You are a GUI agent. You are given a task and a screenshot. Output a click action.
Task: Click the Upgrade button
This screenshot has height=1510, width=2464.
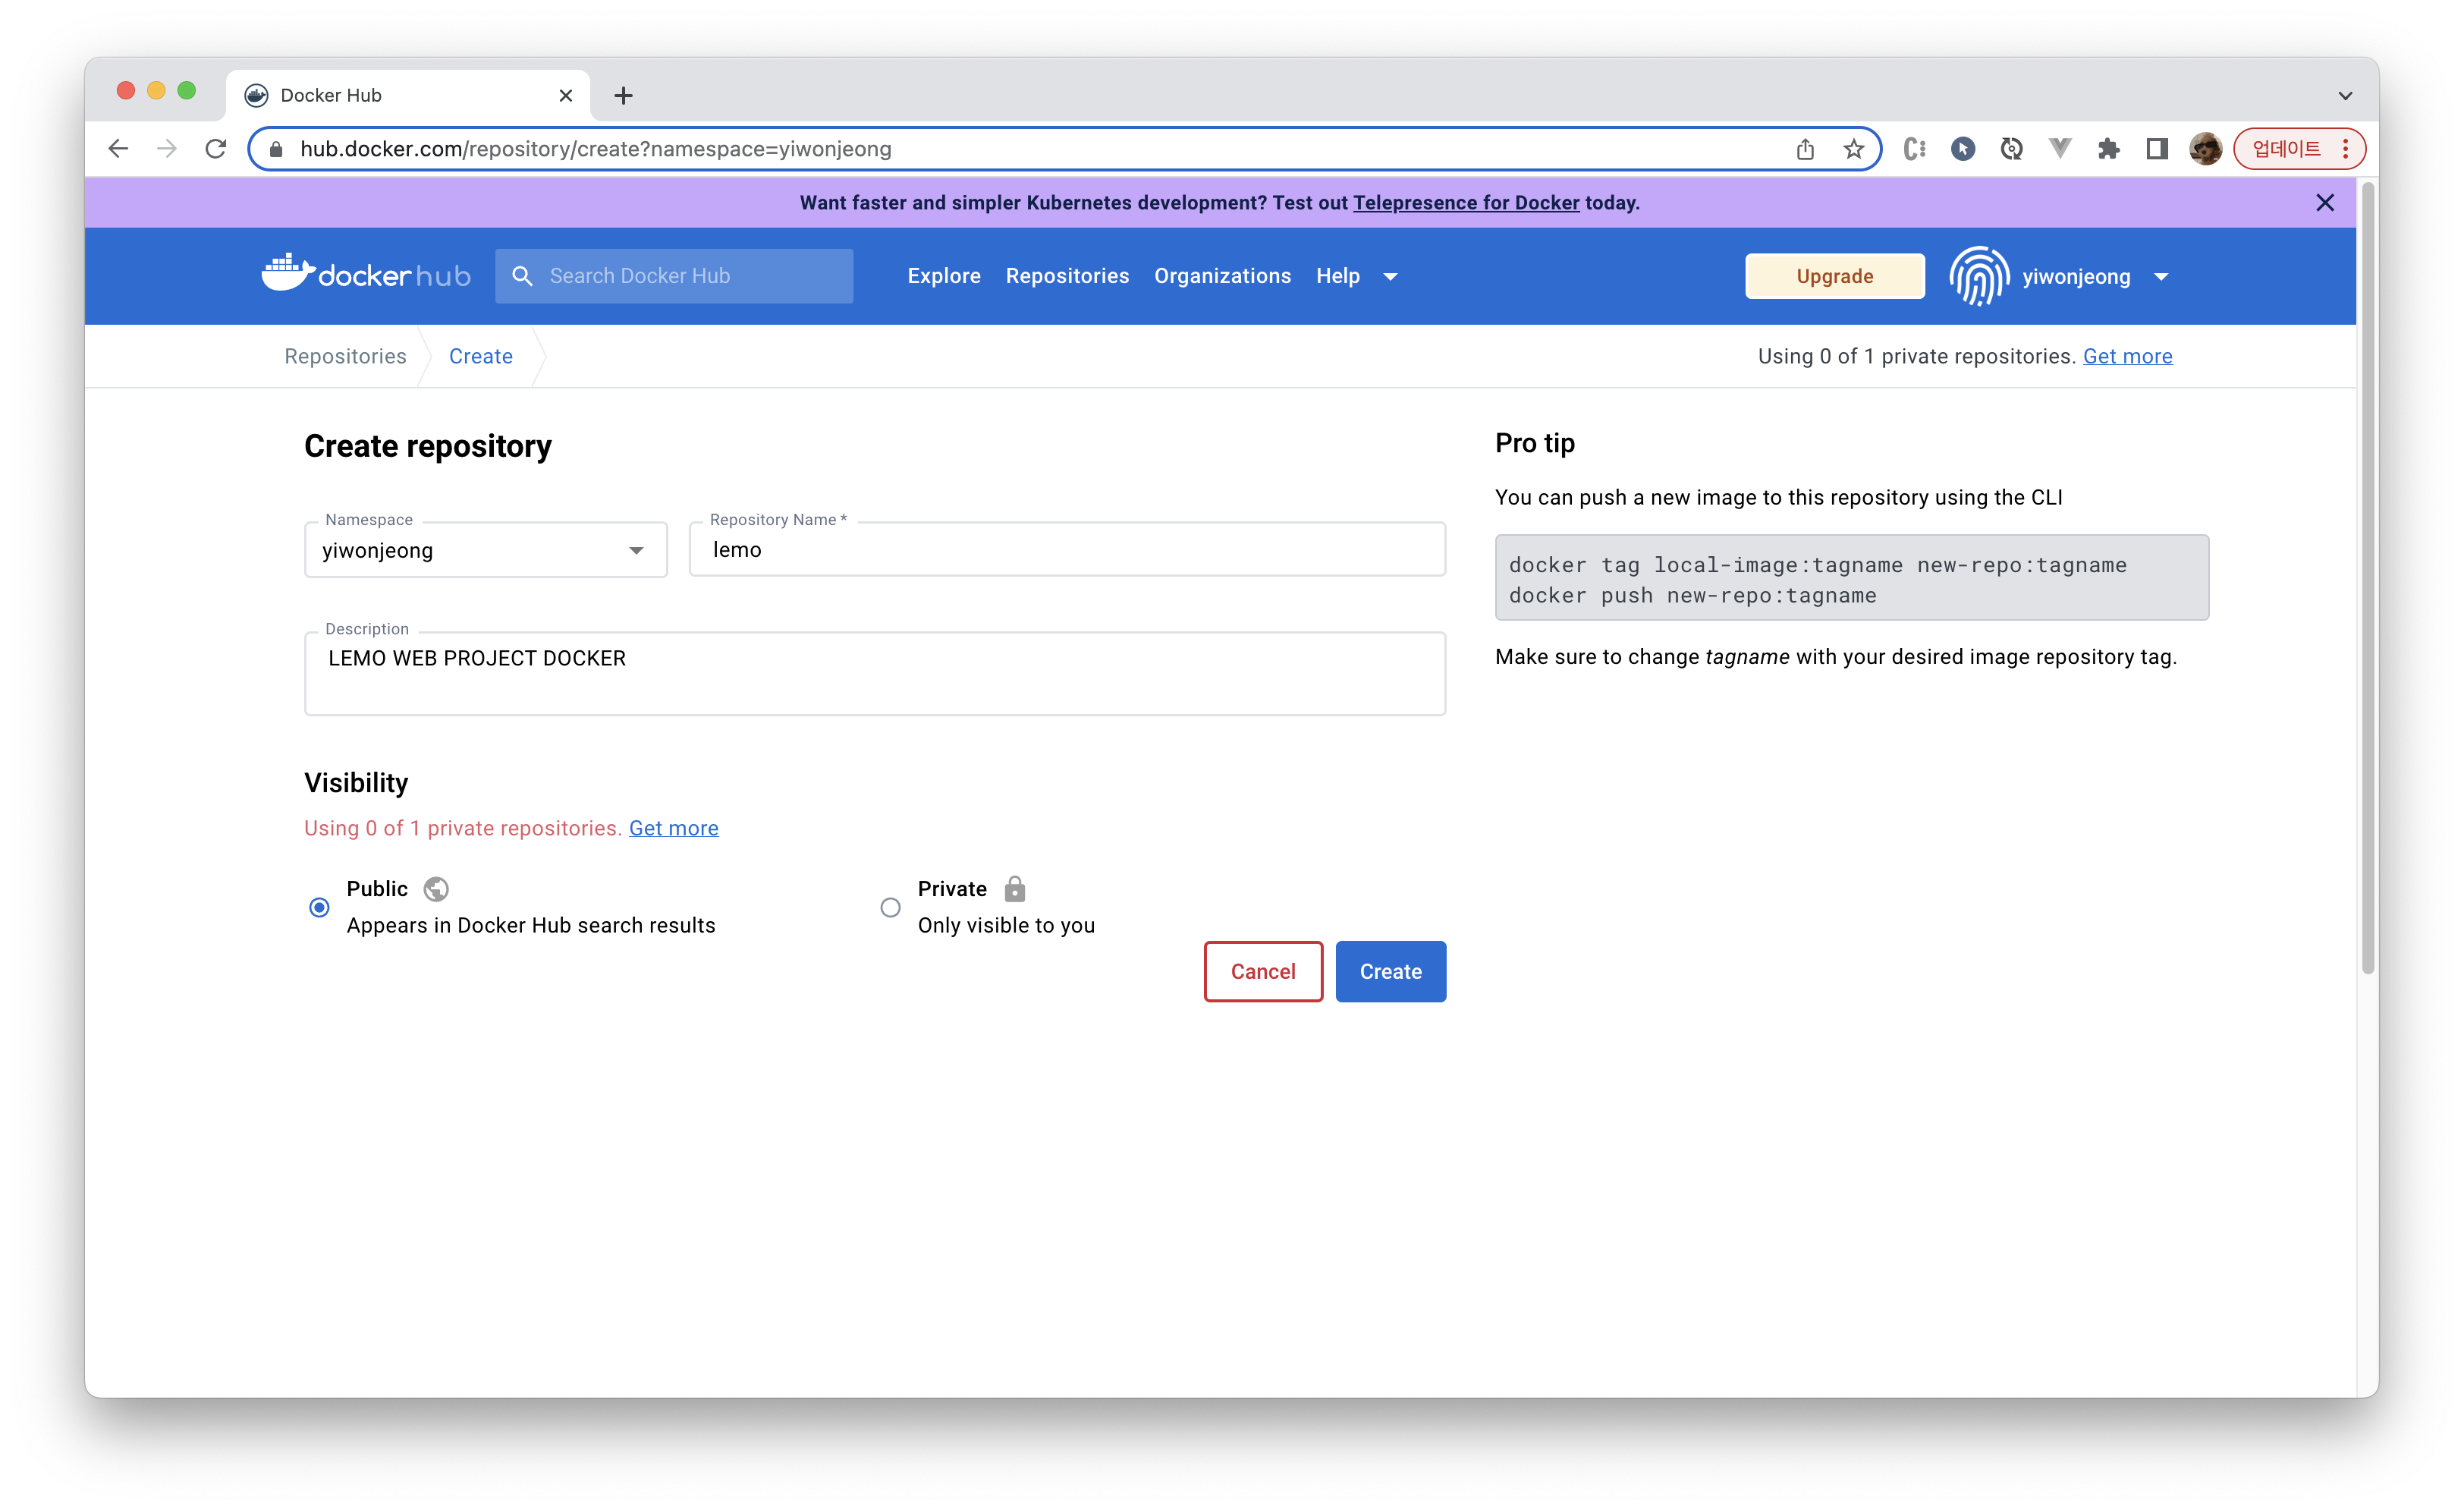click(1835, 276)
